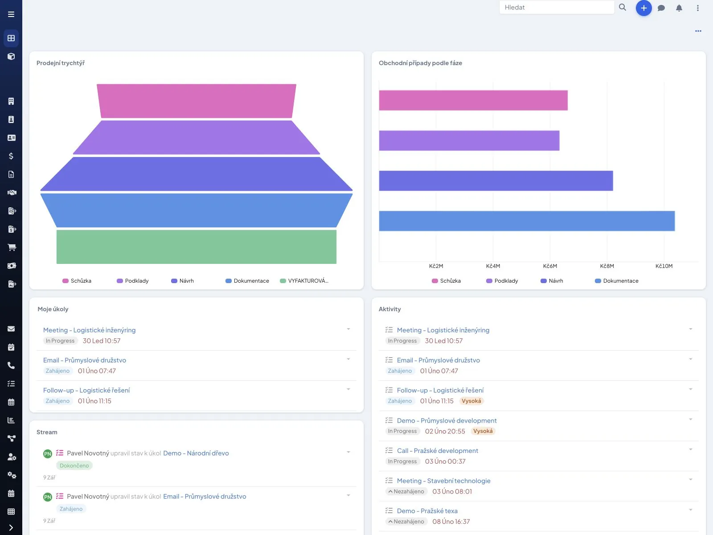713x535 pixels.
Task: Open the shopping cart icon in sidebar
Action: (x=11, y=247)
